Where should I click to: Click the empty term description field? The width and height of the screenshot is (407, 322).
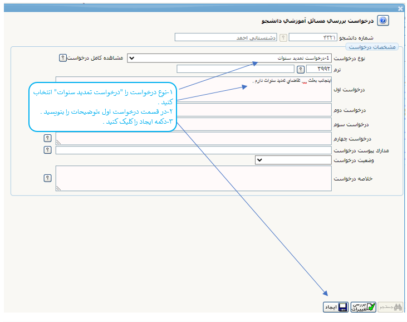235,69
